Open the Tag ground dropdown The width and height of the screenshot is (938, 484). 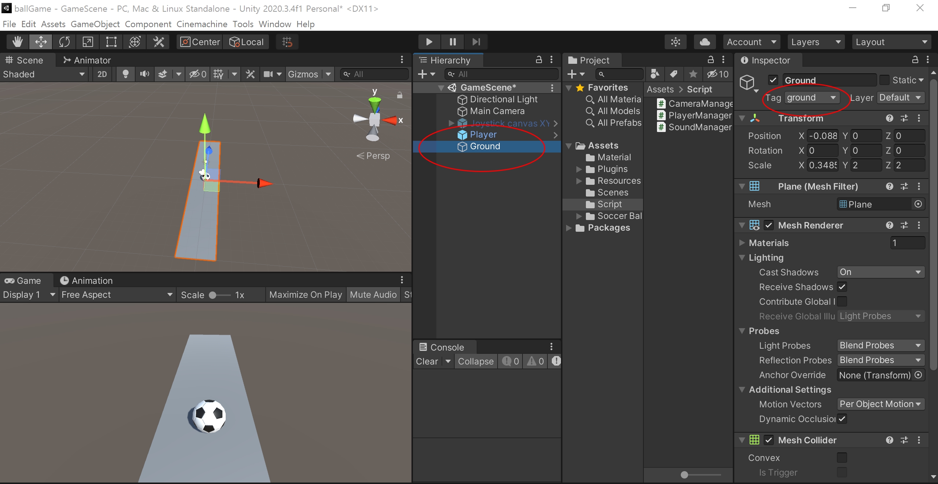[811, 98]
